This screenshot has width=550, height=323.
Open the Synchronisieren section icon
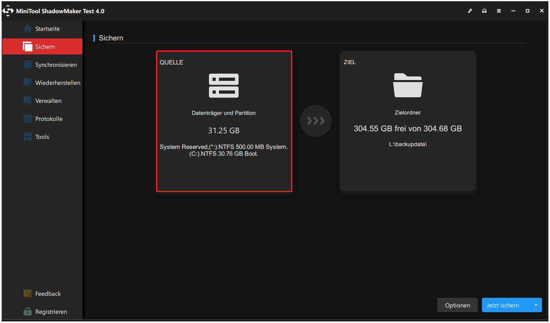27,64
